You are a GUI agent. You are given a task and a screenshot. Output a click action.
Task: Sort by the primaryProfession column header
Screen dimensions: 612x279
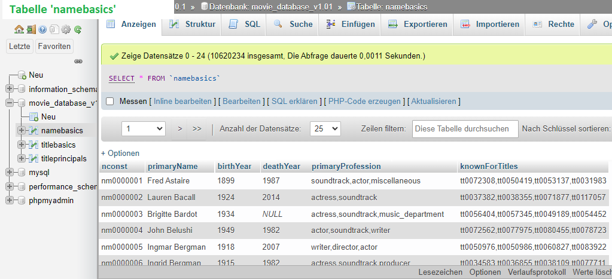tap(346, 167)
